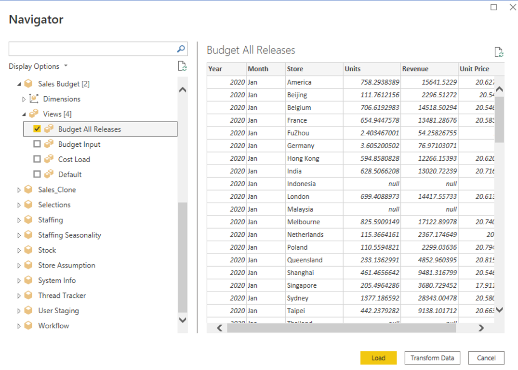Image resolution: width=518 pixels, height=370 pixels.
Task: Click the Load button
Action: coord(378,358)
